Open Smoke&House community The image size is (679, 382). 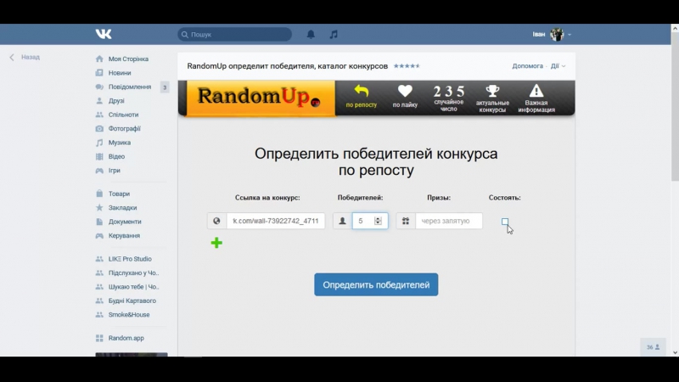coord(129,314)
